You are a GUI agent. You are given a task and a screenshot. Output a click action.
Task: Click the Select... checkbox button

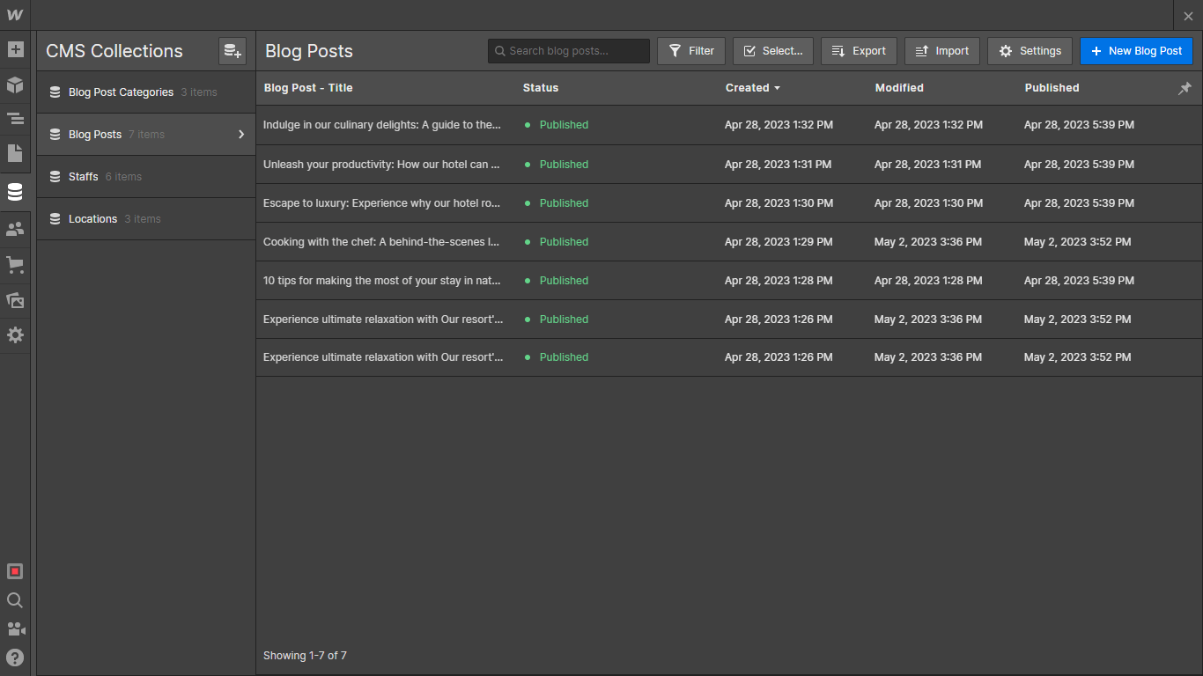click(772, 51)
